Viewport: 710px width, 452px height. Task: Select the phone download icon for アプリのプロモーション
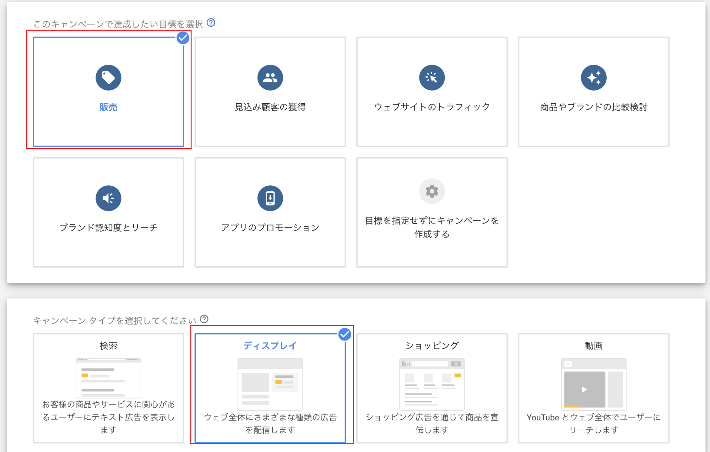point(270,198)
